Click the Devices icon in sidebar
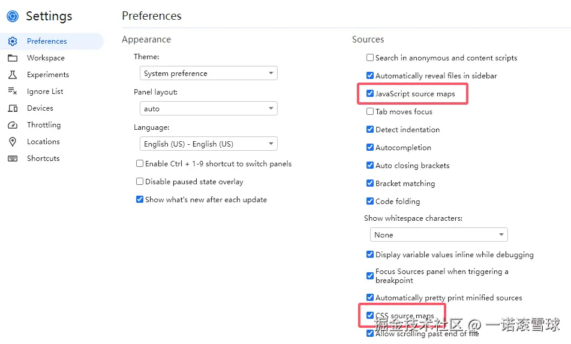Viewport: 571px width, 344px height. [x=13, y=108]
